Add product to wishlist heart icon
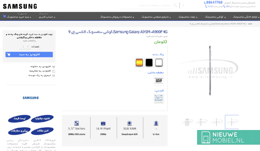Image resolution: width=260 pixels, height=151 pixels. (54, 67)
